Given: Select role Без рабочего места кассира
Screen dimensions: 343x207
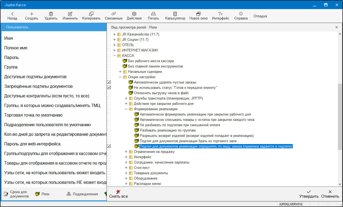Looking at the screenshot, I should click(151, 61).
